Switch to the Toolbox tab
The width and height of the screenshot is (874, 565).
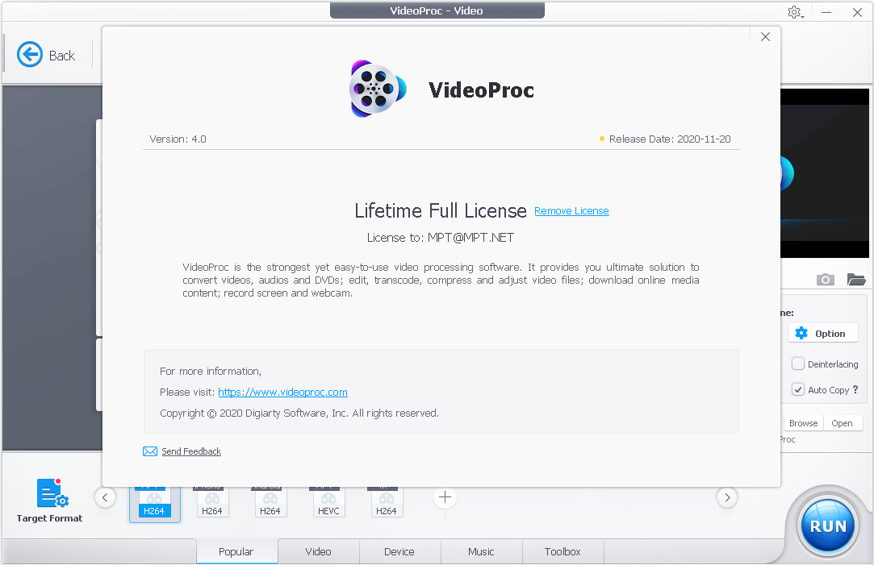(x=562, y=551)
